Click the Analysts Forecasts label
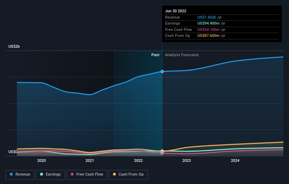The image size is (289, 184). coord(182,55)
